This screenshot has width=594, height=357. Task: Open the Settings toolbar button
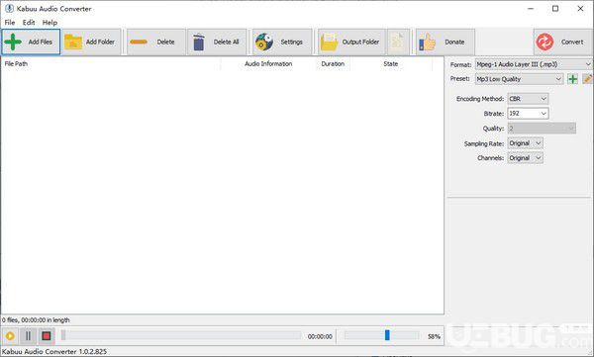coord(282,42)
